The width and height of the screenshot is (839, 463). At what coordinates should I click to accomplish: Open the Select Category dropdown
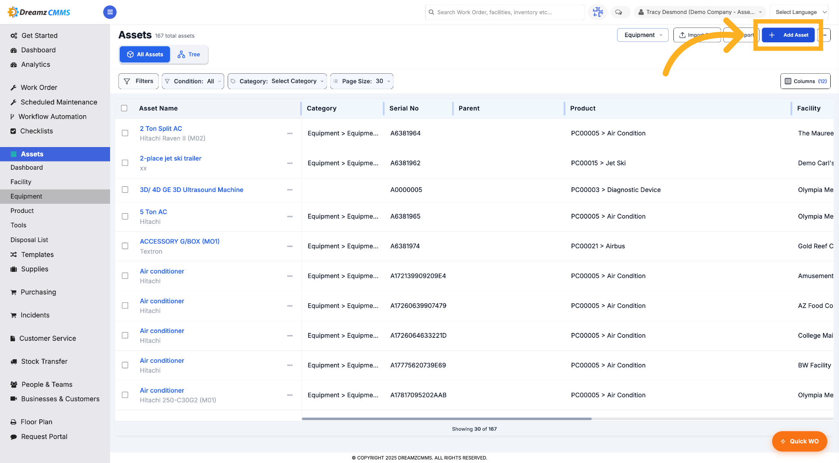tap(277, 81)
